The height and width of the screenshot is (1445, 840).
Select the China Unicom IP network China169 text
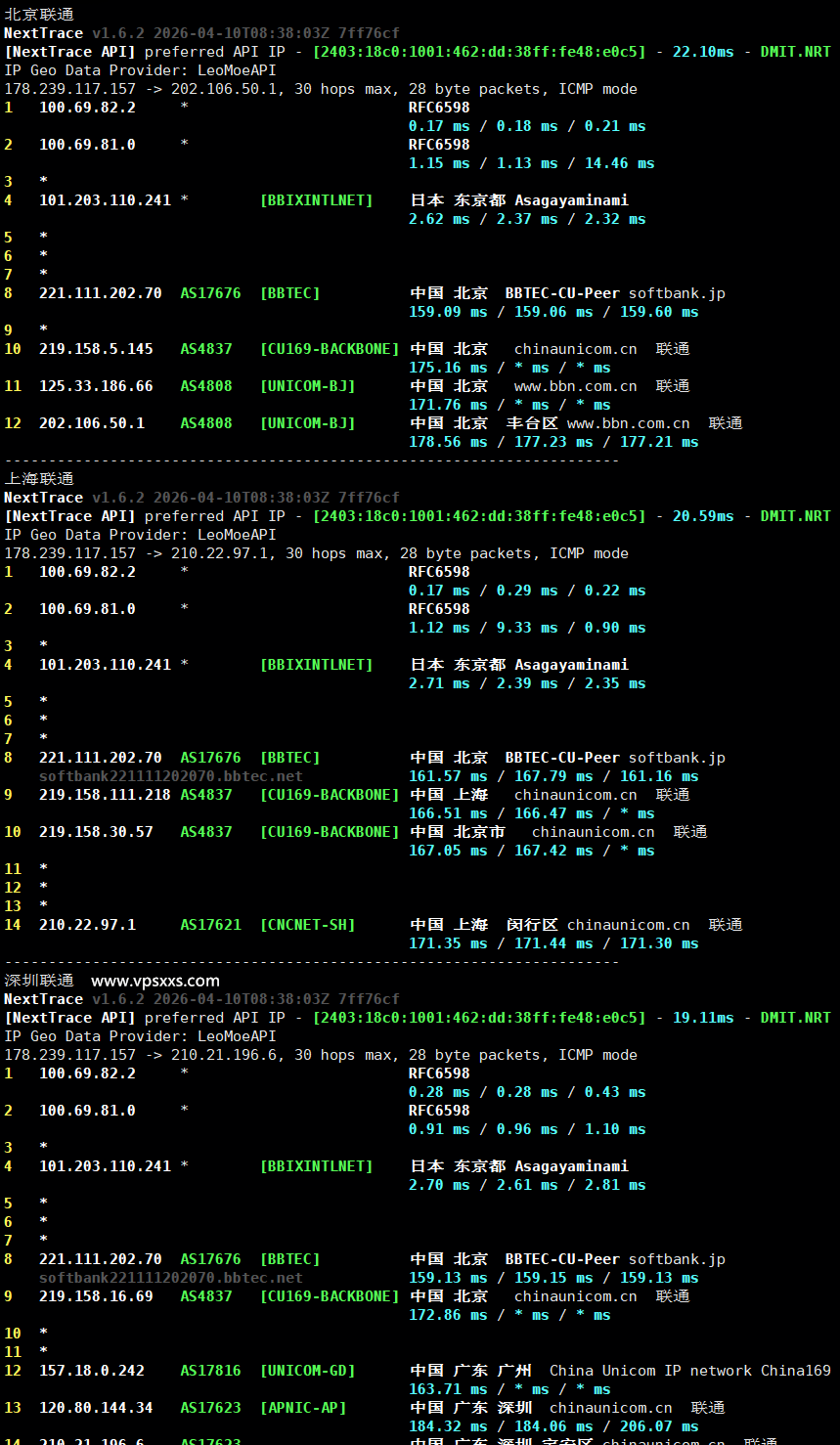689,1371
